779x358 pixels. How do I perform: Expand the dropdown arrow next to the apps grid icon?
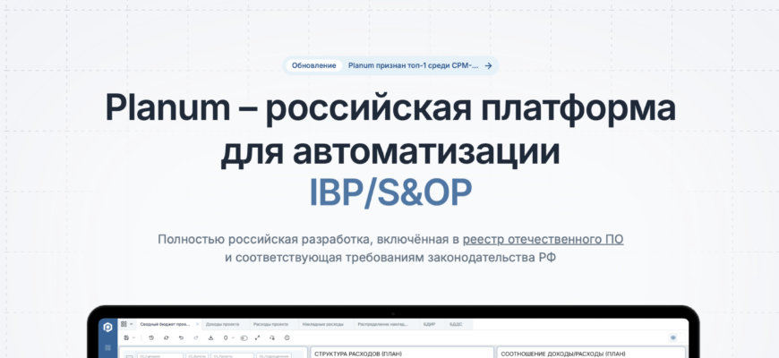tap(131, 324)
